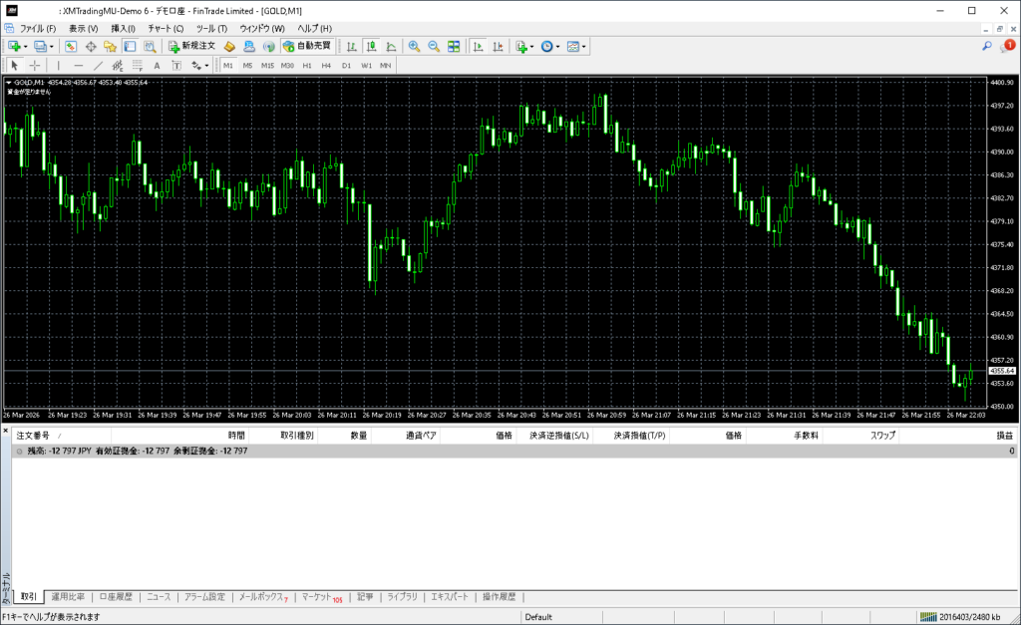Image resolution: width=1021 pixels, height=625 pixels.
Task: Switch to the 口座履歴 tab
Action: [116, 597]
